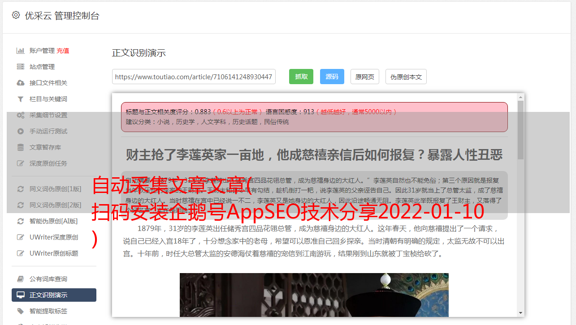Viewport: 576px width, 325px height.
Task: Click the gear icon beside 优采云 管理控制台
Action: coord(16,15)
